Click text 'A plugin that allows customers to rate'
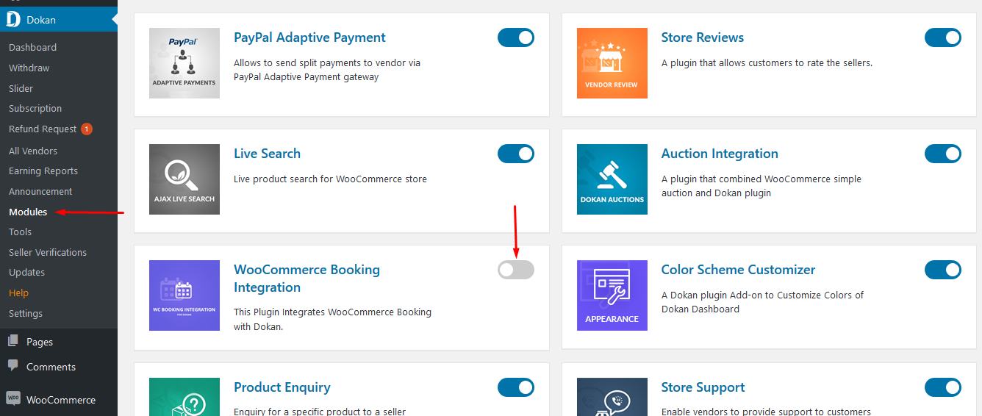The image size is (982, 416). [x=767, y=62]
